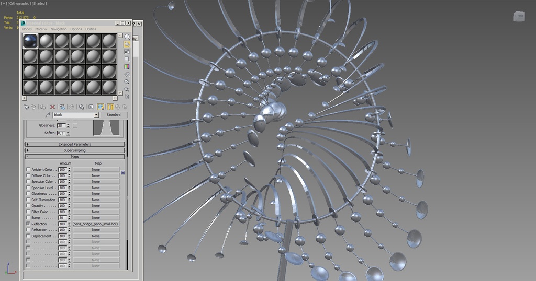Click the eyedropper pick material tool
This screenshot has width=536, height=281.
48,115
